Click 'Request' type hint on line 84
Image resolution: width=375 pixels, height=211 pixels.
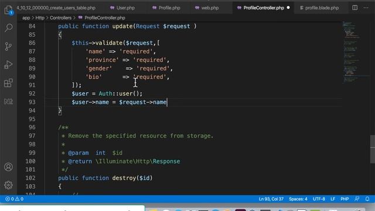point(148,26)
